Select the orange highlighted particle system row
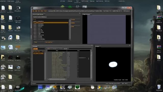 point(51,22)
